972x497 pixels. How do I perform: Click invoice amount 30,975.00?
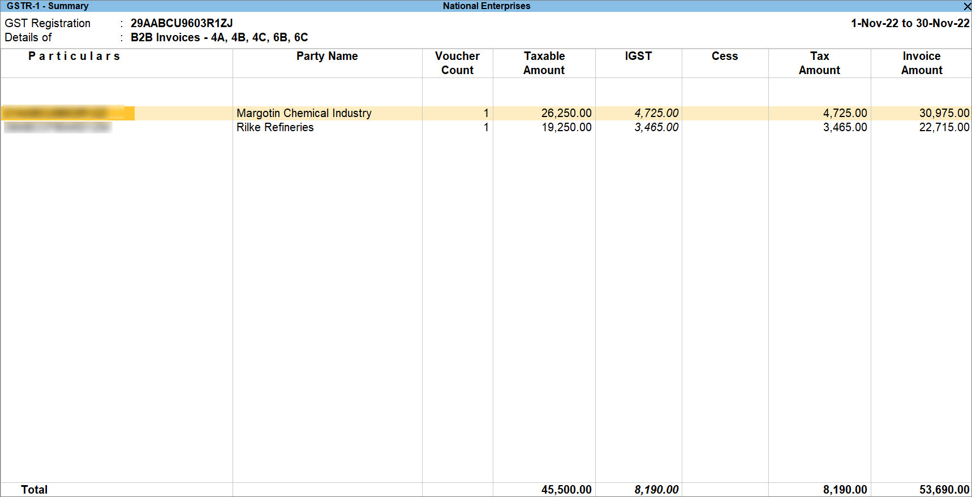tap(944, 113)
